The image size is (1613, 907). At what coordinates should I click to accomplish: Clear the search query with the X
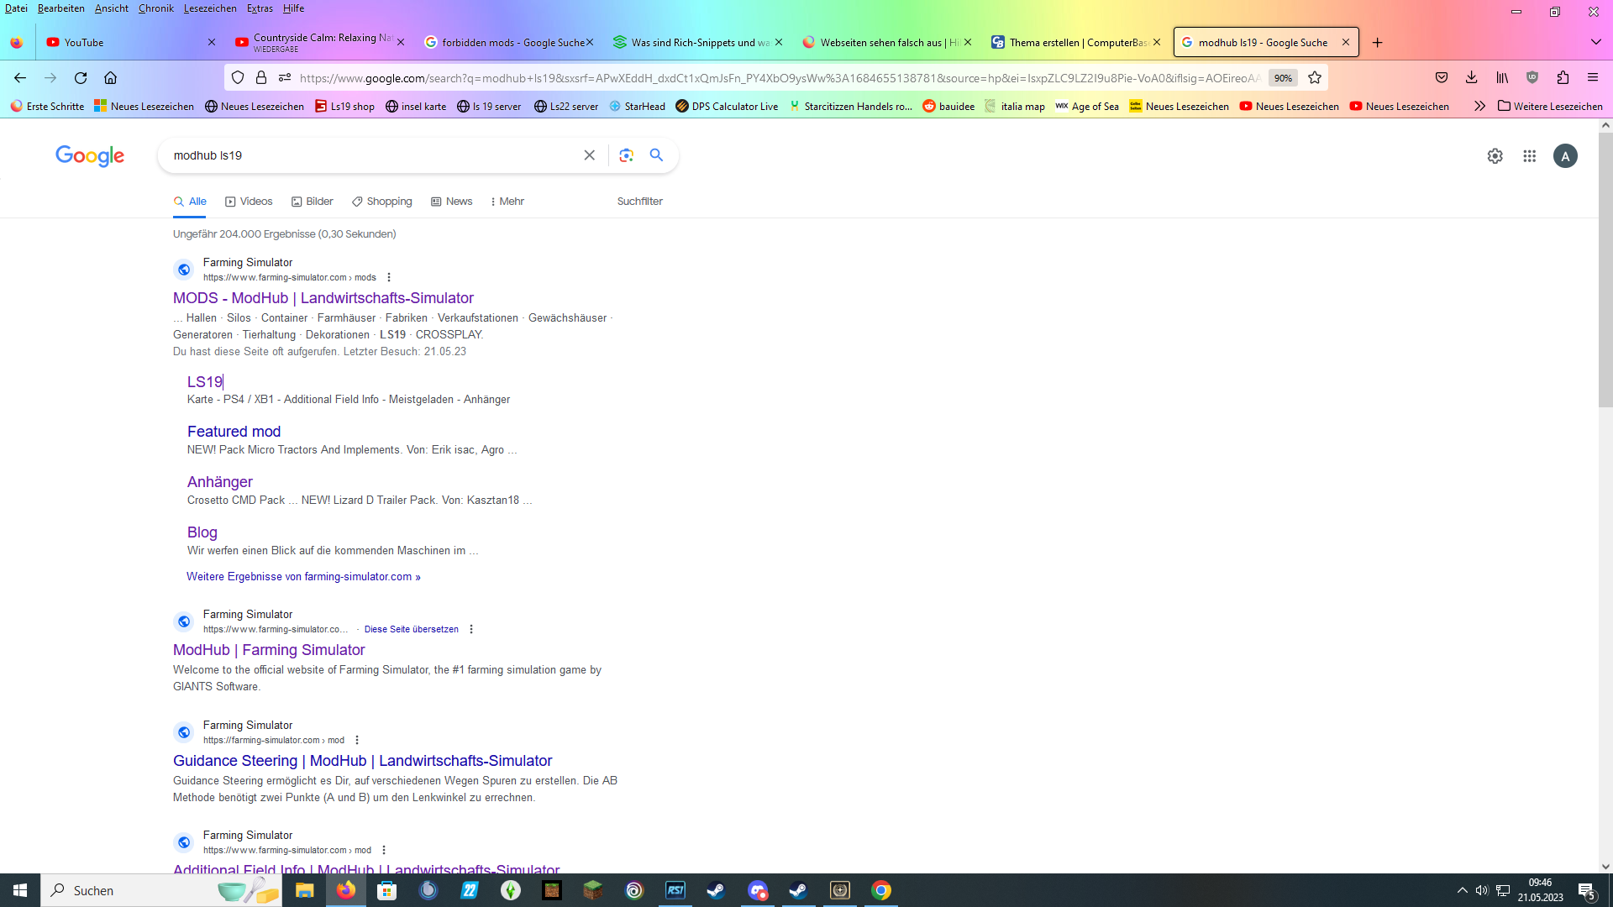tap(589, 155)
